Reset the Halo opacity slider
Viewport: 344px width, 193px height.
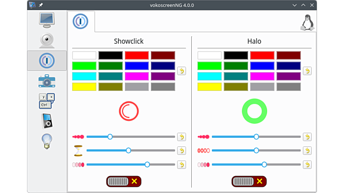tap(307, 164)
